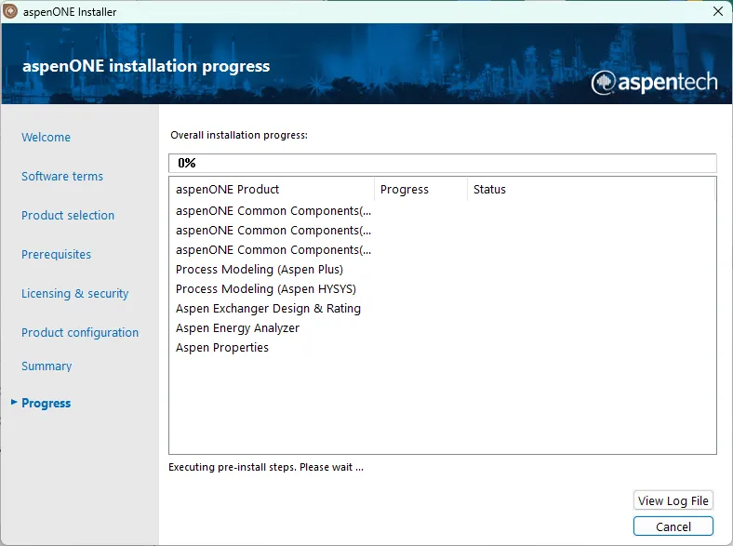Select the active Progress step

46,403
